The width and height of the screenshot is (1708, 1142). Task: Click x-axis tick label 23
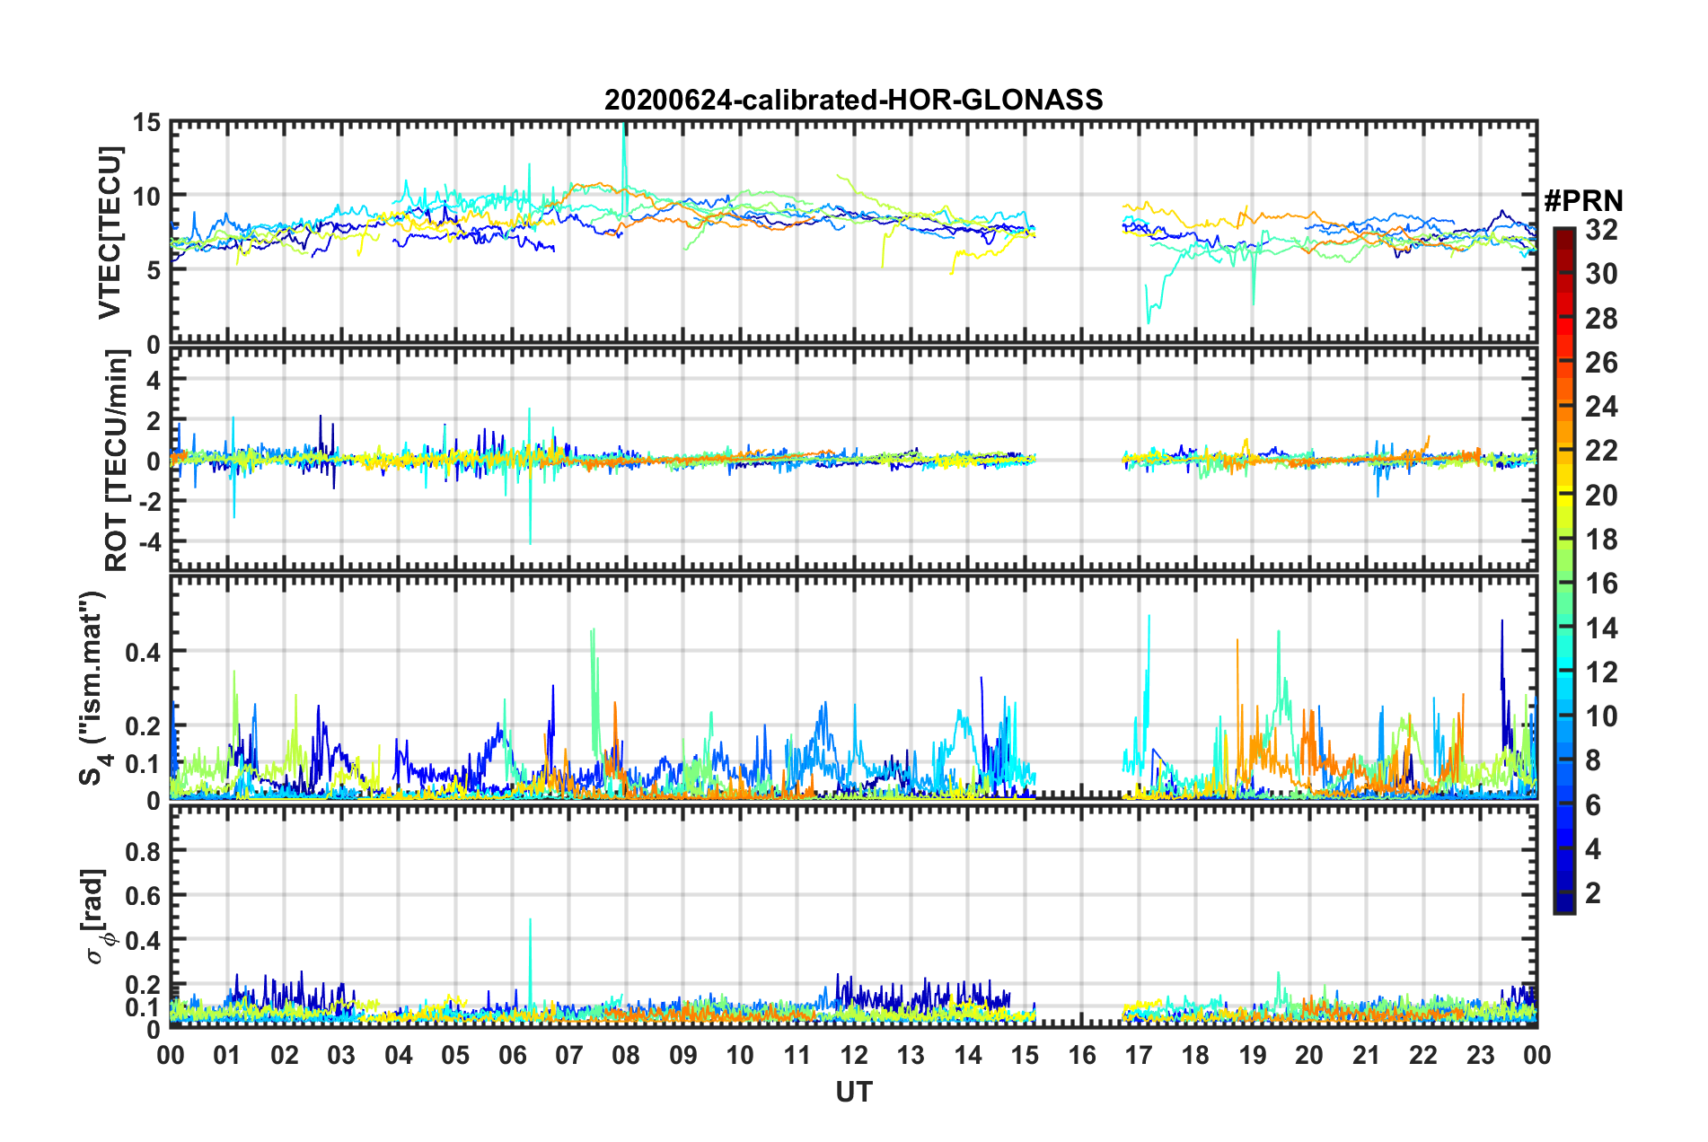pyautogui.click(x=1480, y=1055)
